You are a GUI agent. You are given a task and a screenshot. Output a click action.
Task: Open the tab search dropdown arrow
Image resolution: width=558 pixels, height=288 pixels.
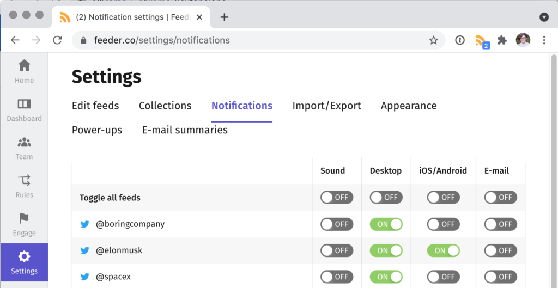tap(544, 17)
